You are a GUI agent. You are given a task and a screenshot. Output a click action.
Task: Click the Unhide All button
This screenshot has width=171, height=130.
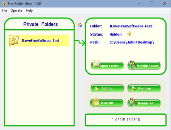click(144, 103)
